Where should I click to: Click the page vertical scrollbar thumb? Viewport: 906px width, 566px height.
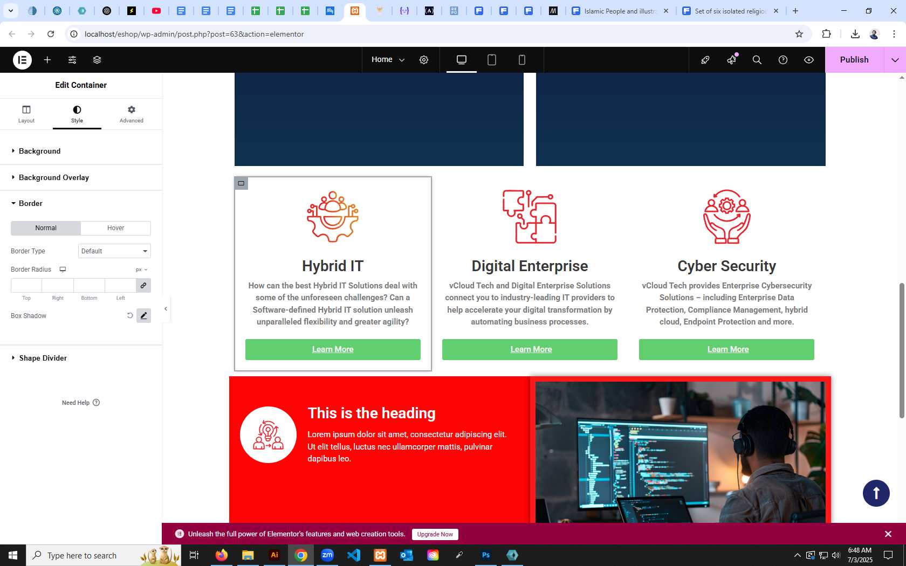[x=901, y=350]
